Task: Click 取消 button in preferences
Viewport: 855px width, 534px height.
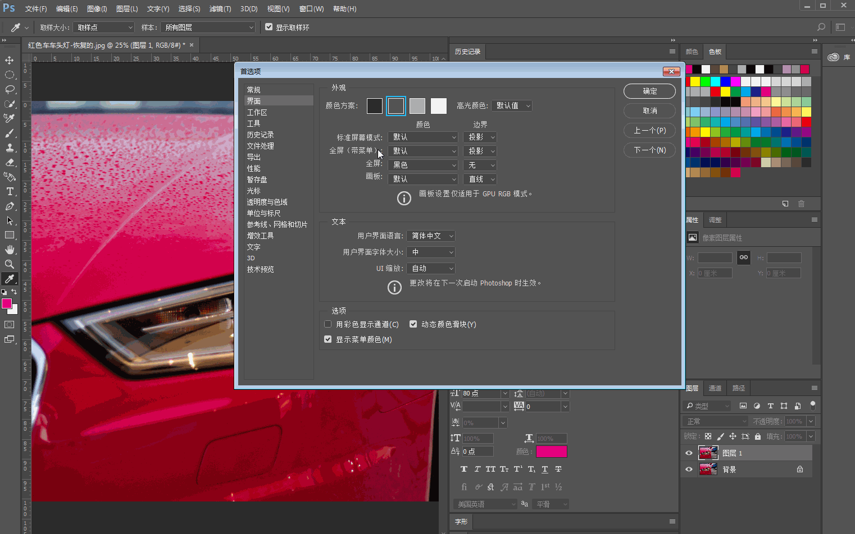Action: [650, 111]
